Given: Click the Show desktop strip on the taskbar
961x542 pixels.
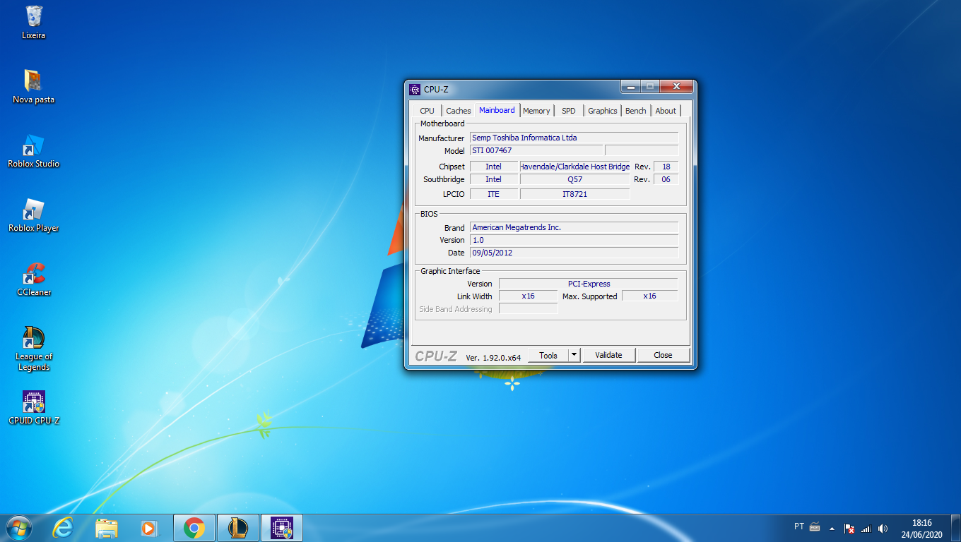Looking at the screenshot, I should [x=956, y=528].
